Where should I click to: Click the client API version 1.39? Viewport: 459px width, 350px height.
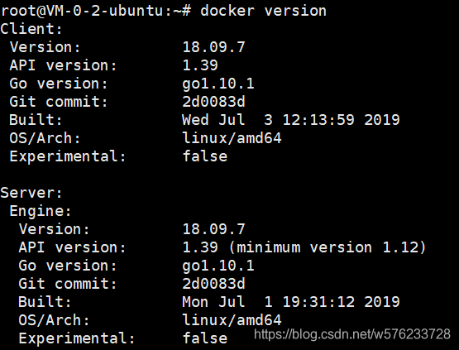coord(200,65)
